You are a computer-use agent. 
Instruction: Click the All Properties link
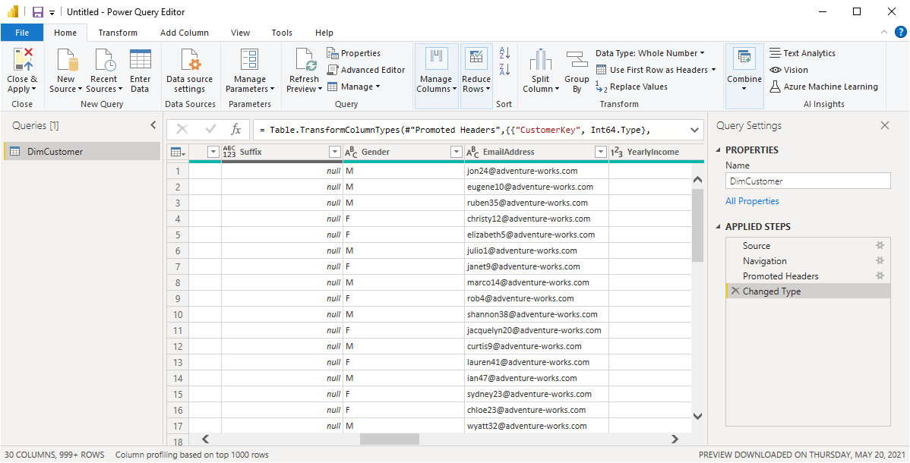(x=752, y=200)
